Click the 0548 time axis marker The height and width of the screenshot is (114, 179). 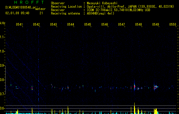coord(139,25)
